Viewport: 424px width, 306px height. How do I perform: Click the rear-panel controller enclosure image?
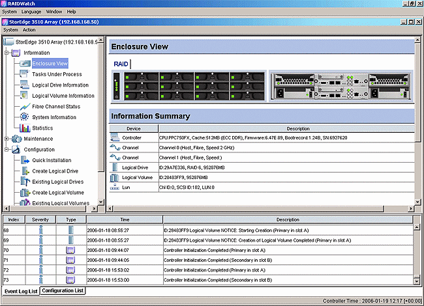(x=341, y=87)
